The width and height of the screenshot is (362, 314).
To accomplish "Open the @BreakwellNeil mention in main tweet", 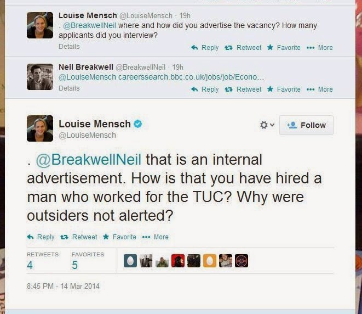I will pyautogui.click(x=89, y=160).
